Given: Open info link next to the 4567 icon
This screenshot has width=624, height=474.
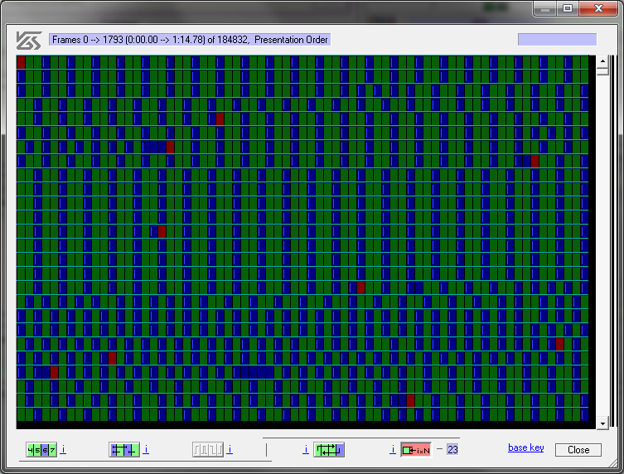Looking at the screenshot, I should (x=63, y=449).
